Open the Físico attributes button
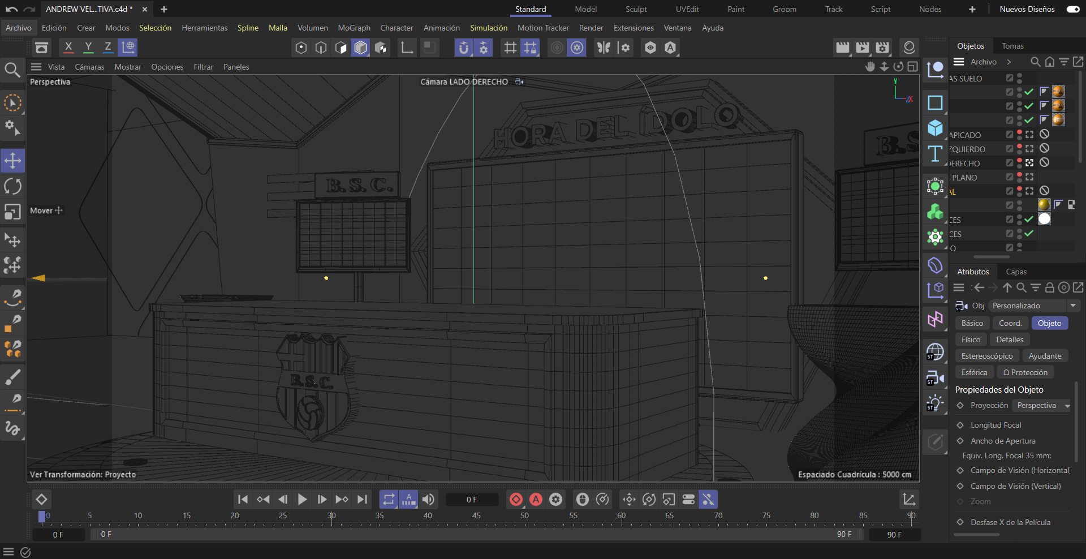The image size is (1086, 559). click(x=971, y=339)
